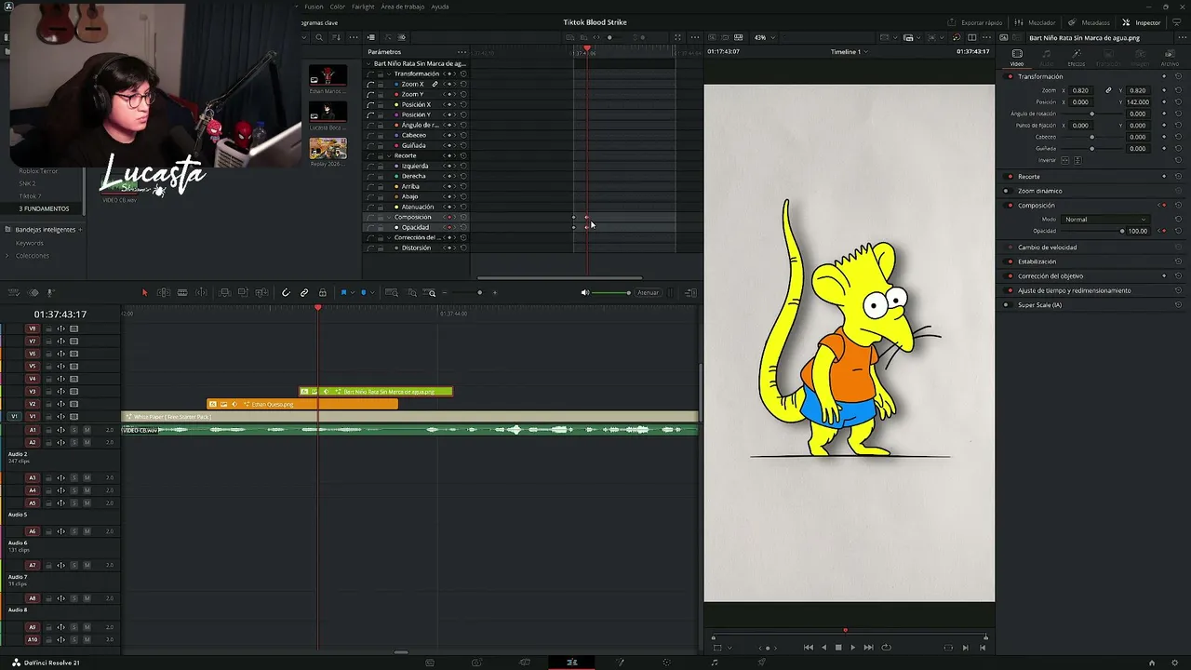Collapse the Recorte group in keyframe editor
Screen dimensions: 1191x670
pyautogui.click(x=389, y=155)
